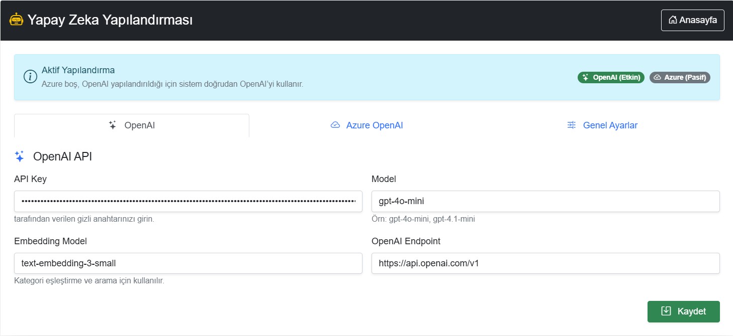
Task: Click the OpenAI (Etkin) green badge
Action: [611, 77]
